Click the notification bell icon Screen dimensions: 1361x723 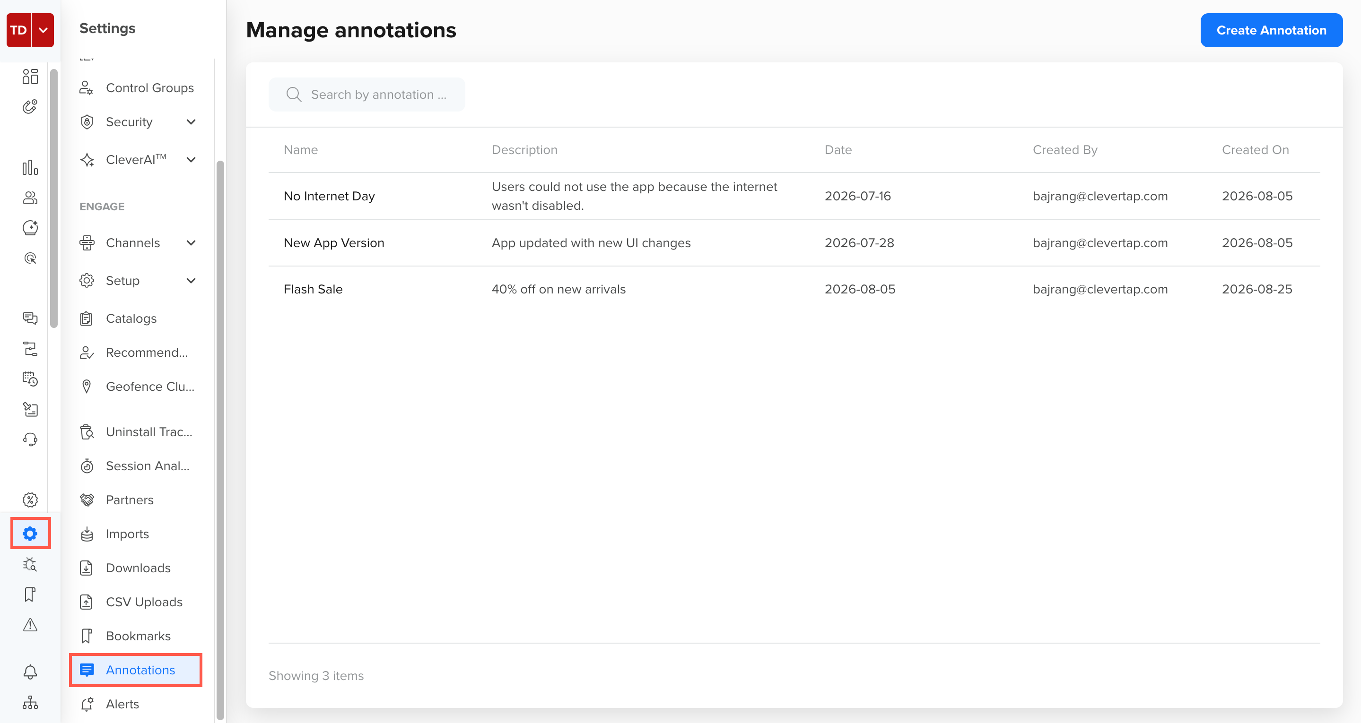click(30, 672)
